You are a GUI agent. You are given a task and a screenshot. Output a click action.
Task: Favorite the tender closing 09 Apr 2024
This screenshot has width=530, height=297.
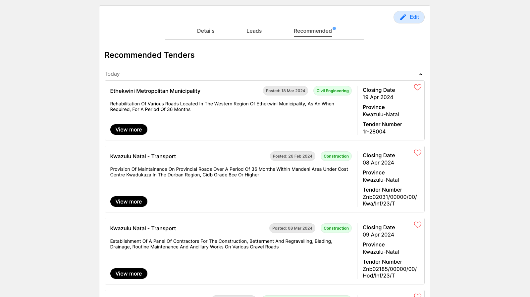418,225
